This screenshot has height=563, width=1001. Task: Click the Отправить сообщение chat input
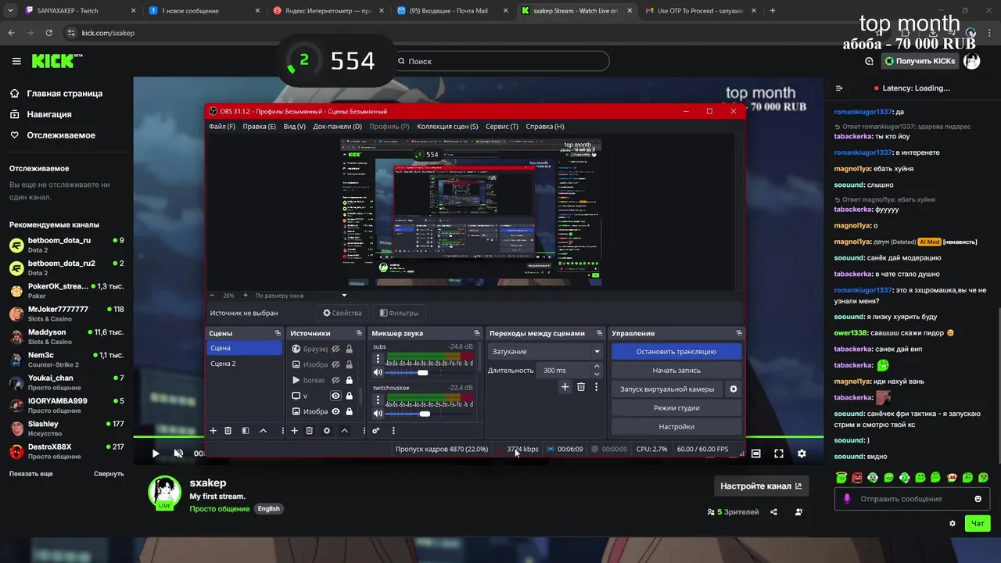click(x=913, y=499)
